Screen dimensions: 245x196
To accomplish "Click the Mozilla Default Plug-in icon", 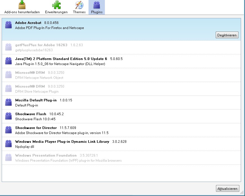I will coord(8,102).
